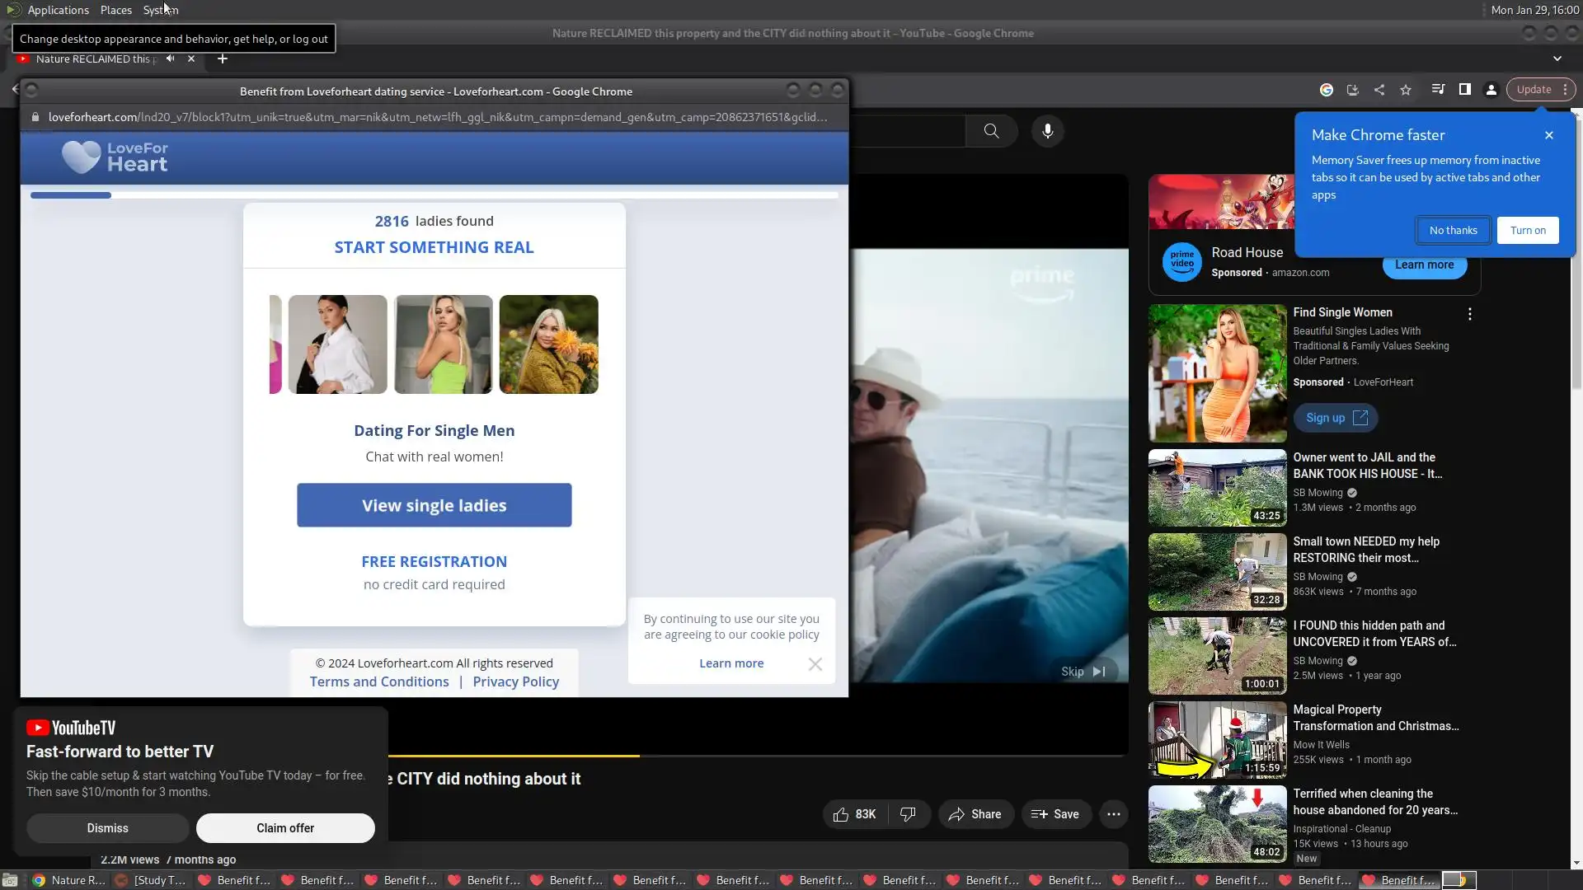
Task: Open options for Find Single Women ad
Action: point(1470,314)
